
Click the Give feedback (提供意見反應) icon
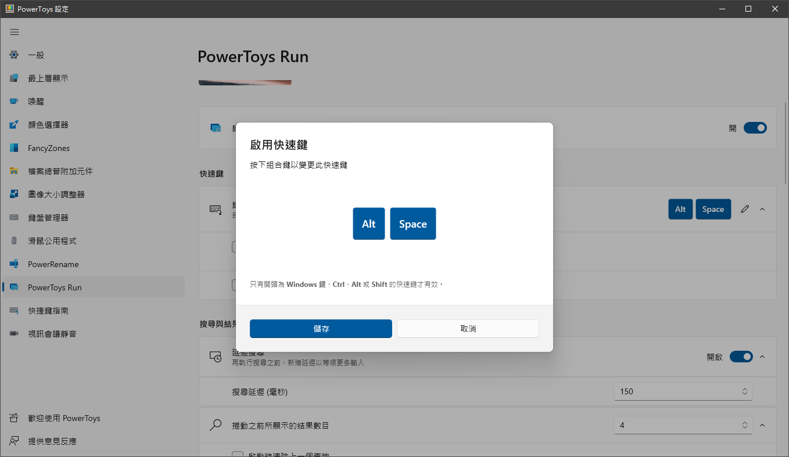[14, 441]
